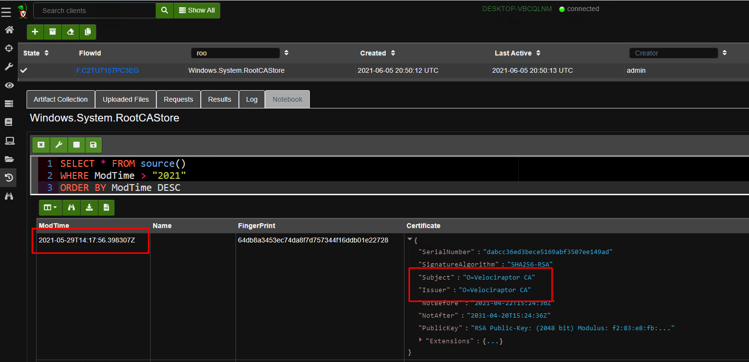Click the New Collection plus button
The image size is (749, 362).
pyautogui.click(x=35, y=32)
